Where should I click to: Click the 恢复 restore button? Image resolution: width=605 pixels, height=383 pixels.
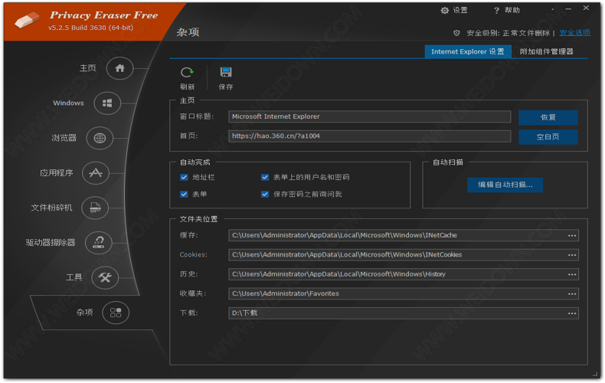[548, 117]
